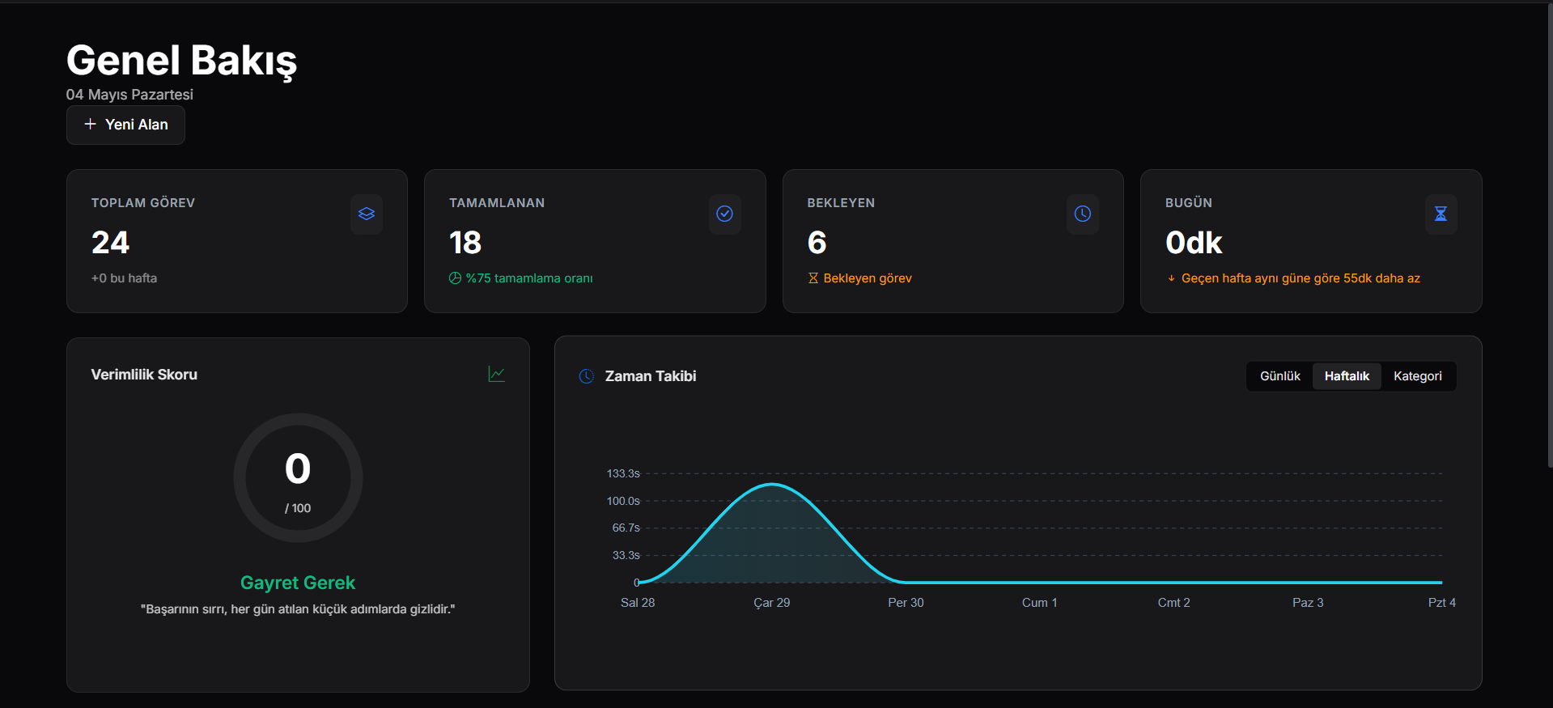Viewport: 1553px width, 708px height.
Task: Click the date 04 Mayıs Pazartesi
Action: tap(129, 95)
